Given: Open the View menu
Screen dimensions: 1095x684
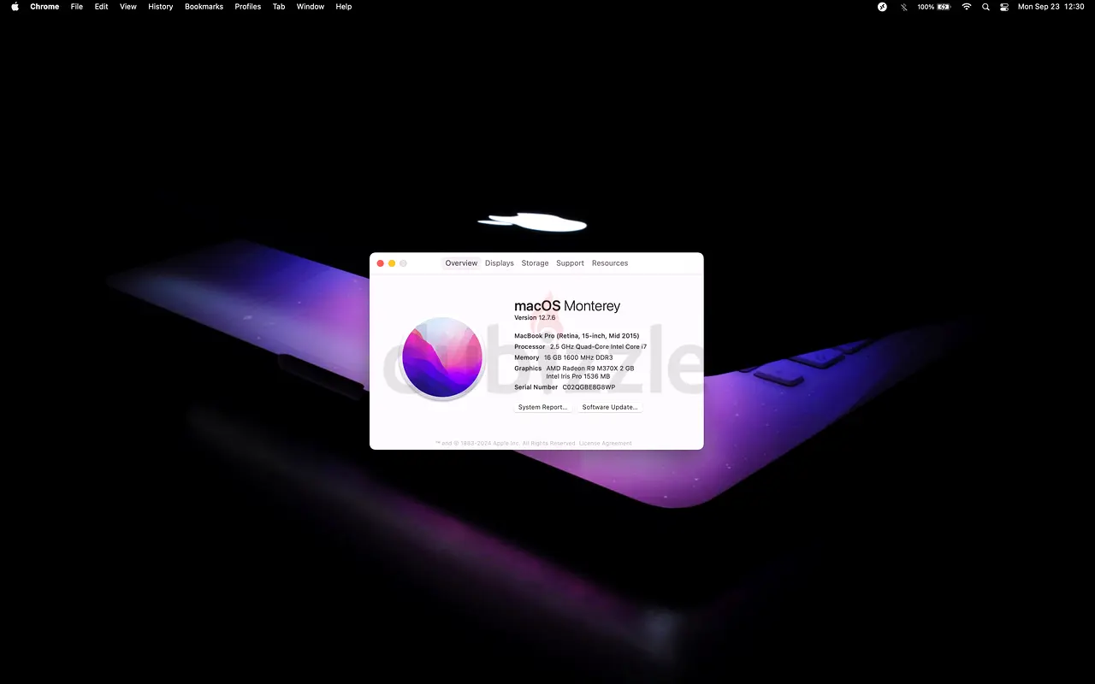Looking at the screenshot, I should pos(127,7).
